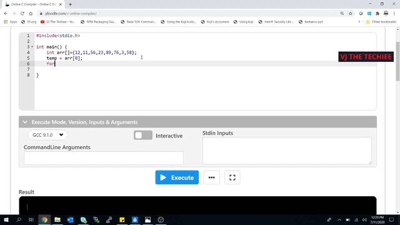Open the Windows Start menu

tap(6, 219)
